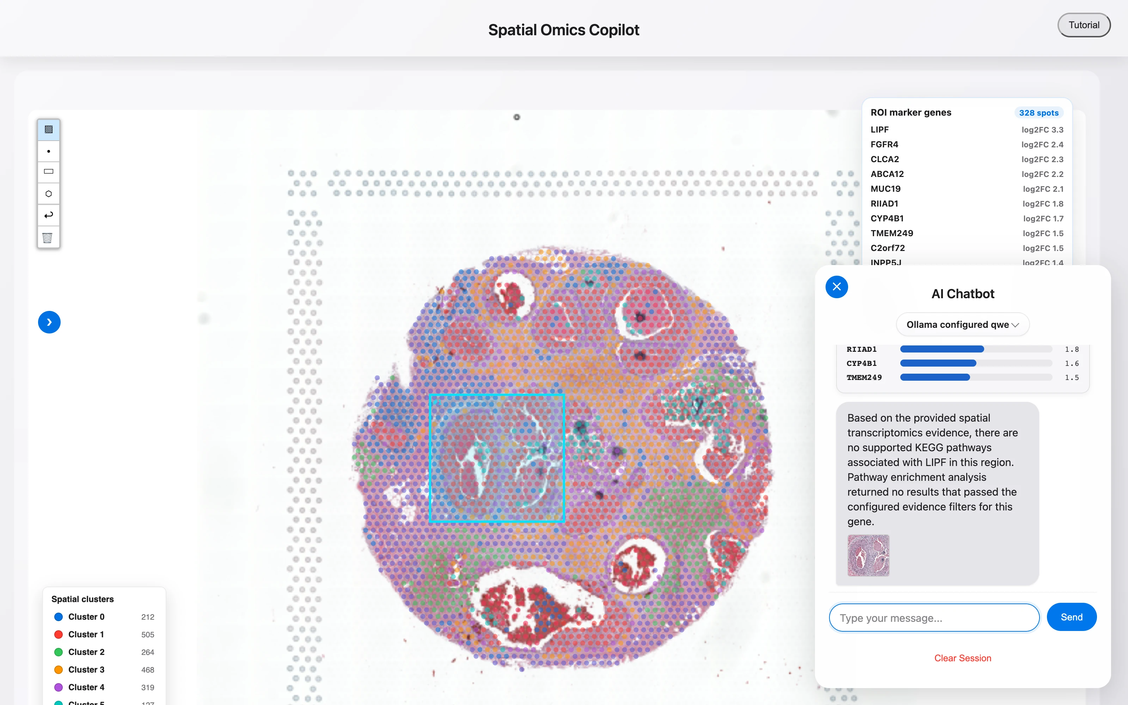
Task: Click the ROI marker genes heading
Action: 911,112
